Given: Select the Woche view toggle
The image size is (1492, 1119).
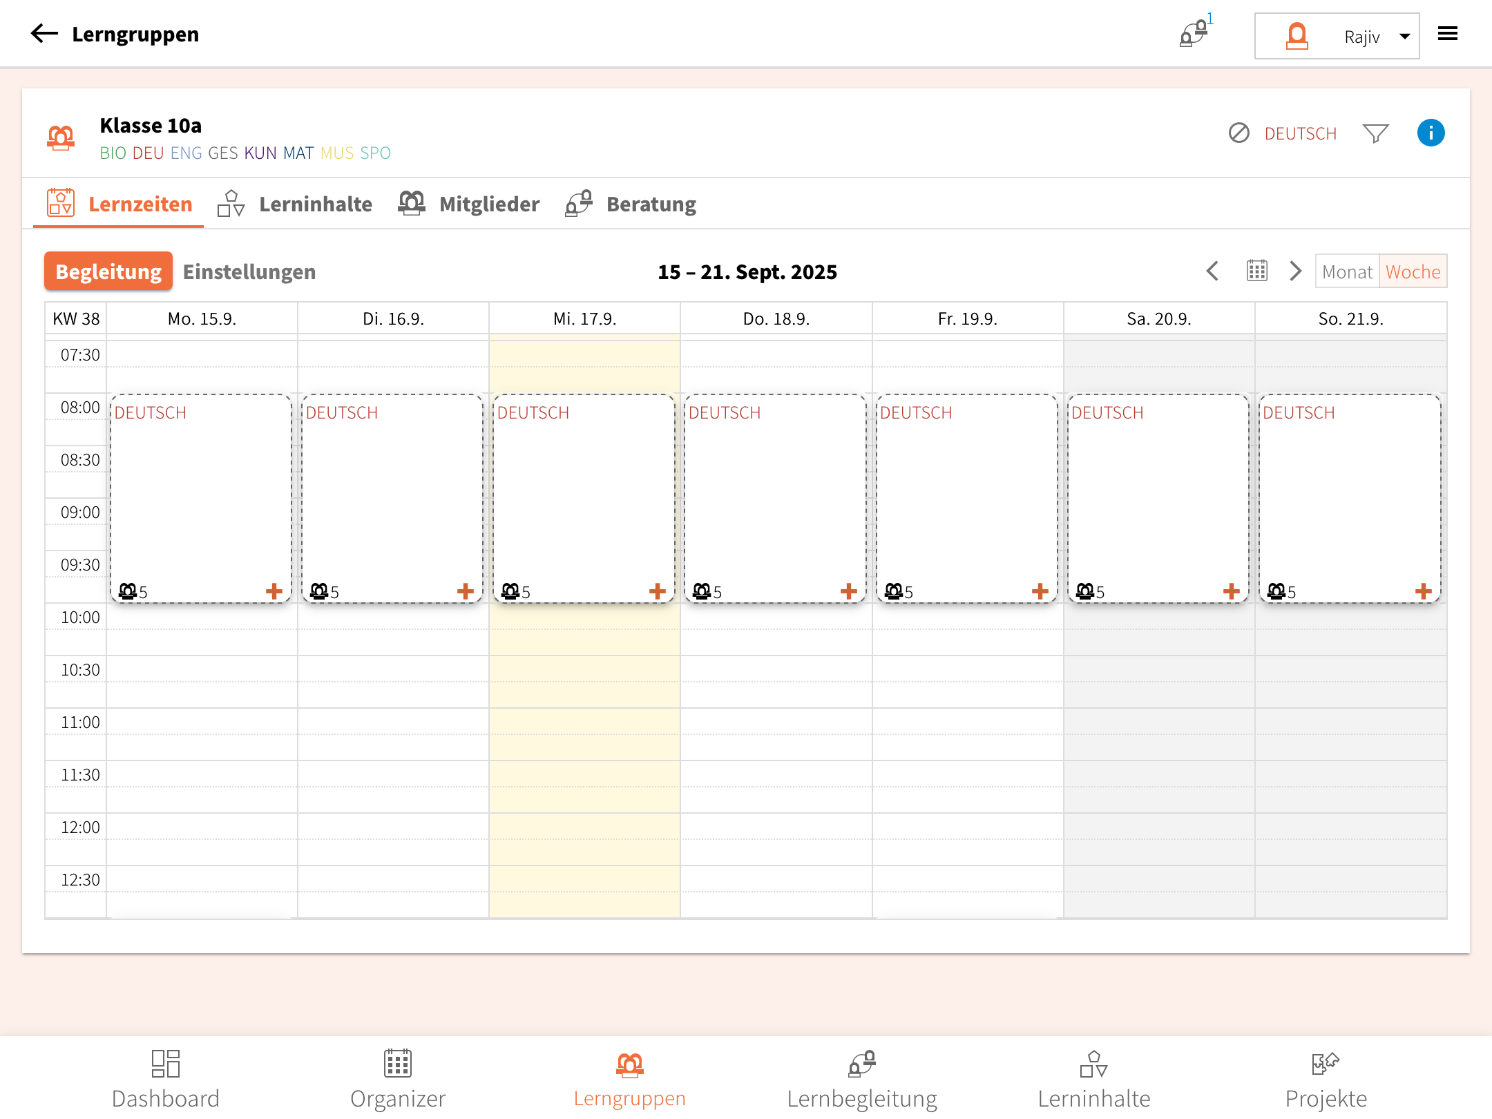Looking at the screenshot, I should coord(1413,271).
